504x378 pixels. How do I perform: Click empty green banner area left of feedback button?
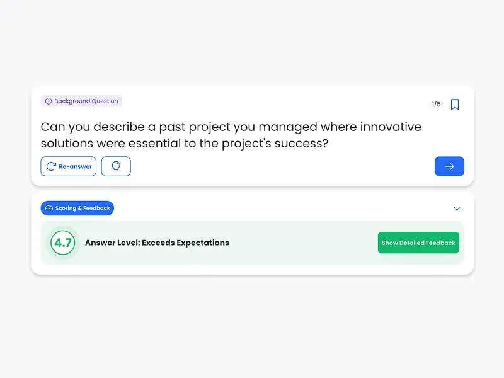[302, 243]
